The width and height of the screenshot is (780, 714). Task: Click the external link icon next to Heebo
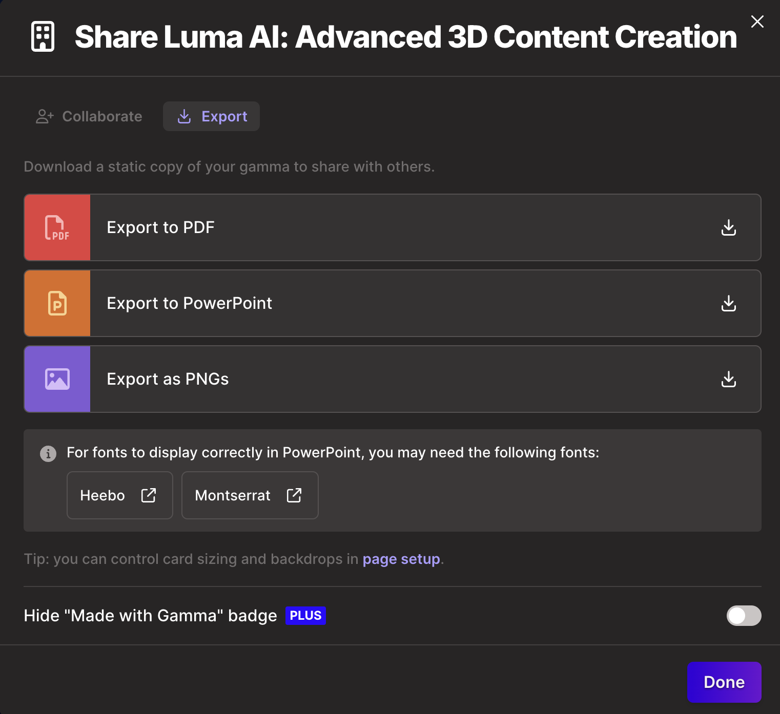point(149,495)
